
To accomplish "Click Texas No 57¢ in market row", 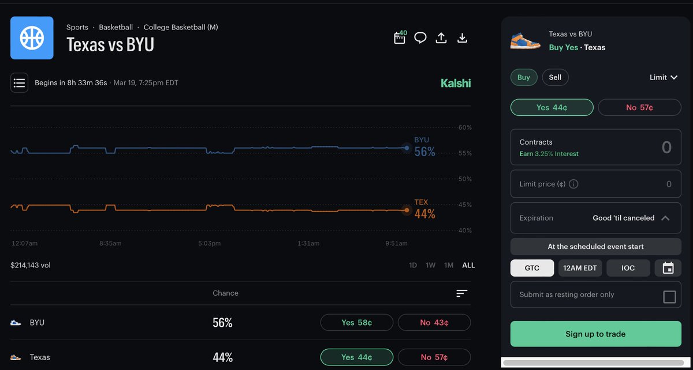I will coord(434,357).
